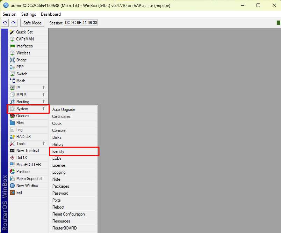Open the Dashboard menu

point(51,14)
